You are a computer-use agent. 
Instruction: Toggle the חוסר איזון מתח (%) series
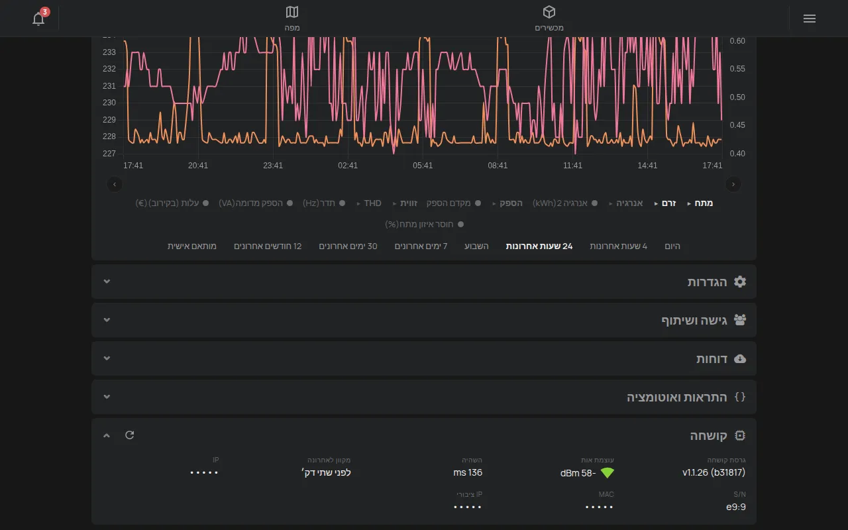click(x=424, y=225)
